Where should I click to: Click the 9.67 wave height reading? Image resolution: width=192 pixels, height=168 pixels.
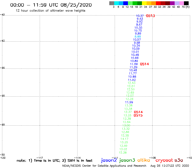(139, 25)
